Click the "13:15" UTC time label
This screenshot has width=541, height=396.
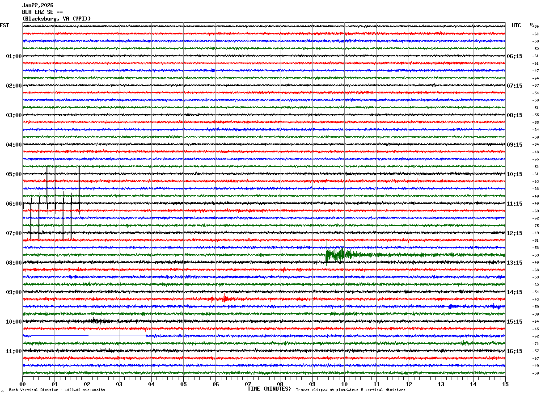click(515, 263)
